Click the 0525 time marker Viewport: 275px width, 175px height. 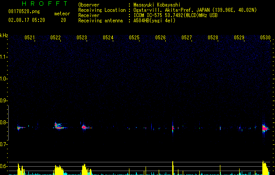[x=134, y=38]
